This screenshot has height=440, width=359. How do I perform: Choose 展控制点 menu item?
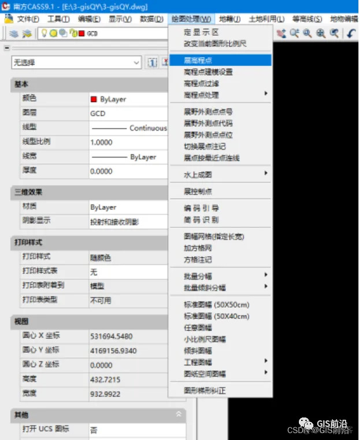click(x=220, y=192)
